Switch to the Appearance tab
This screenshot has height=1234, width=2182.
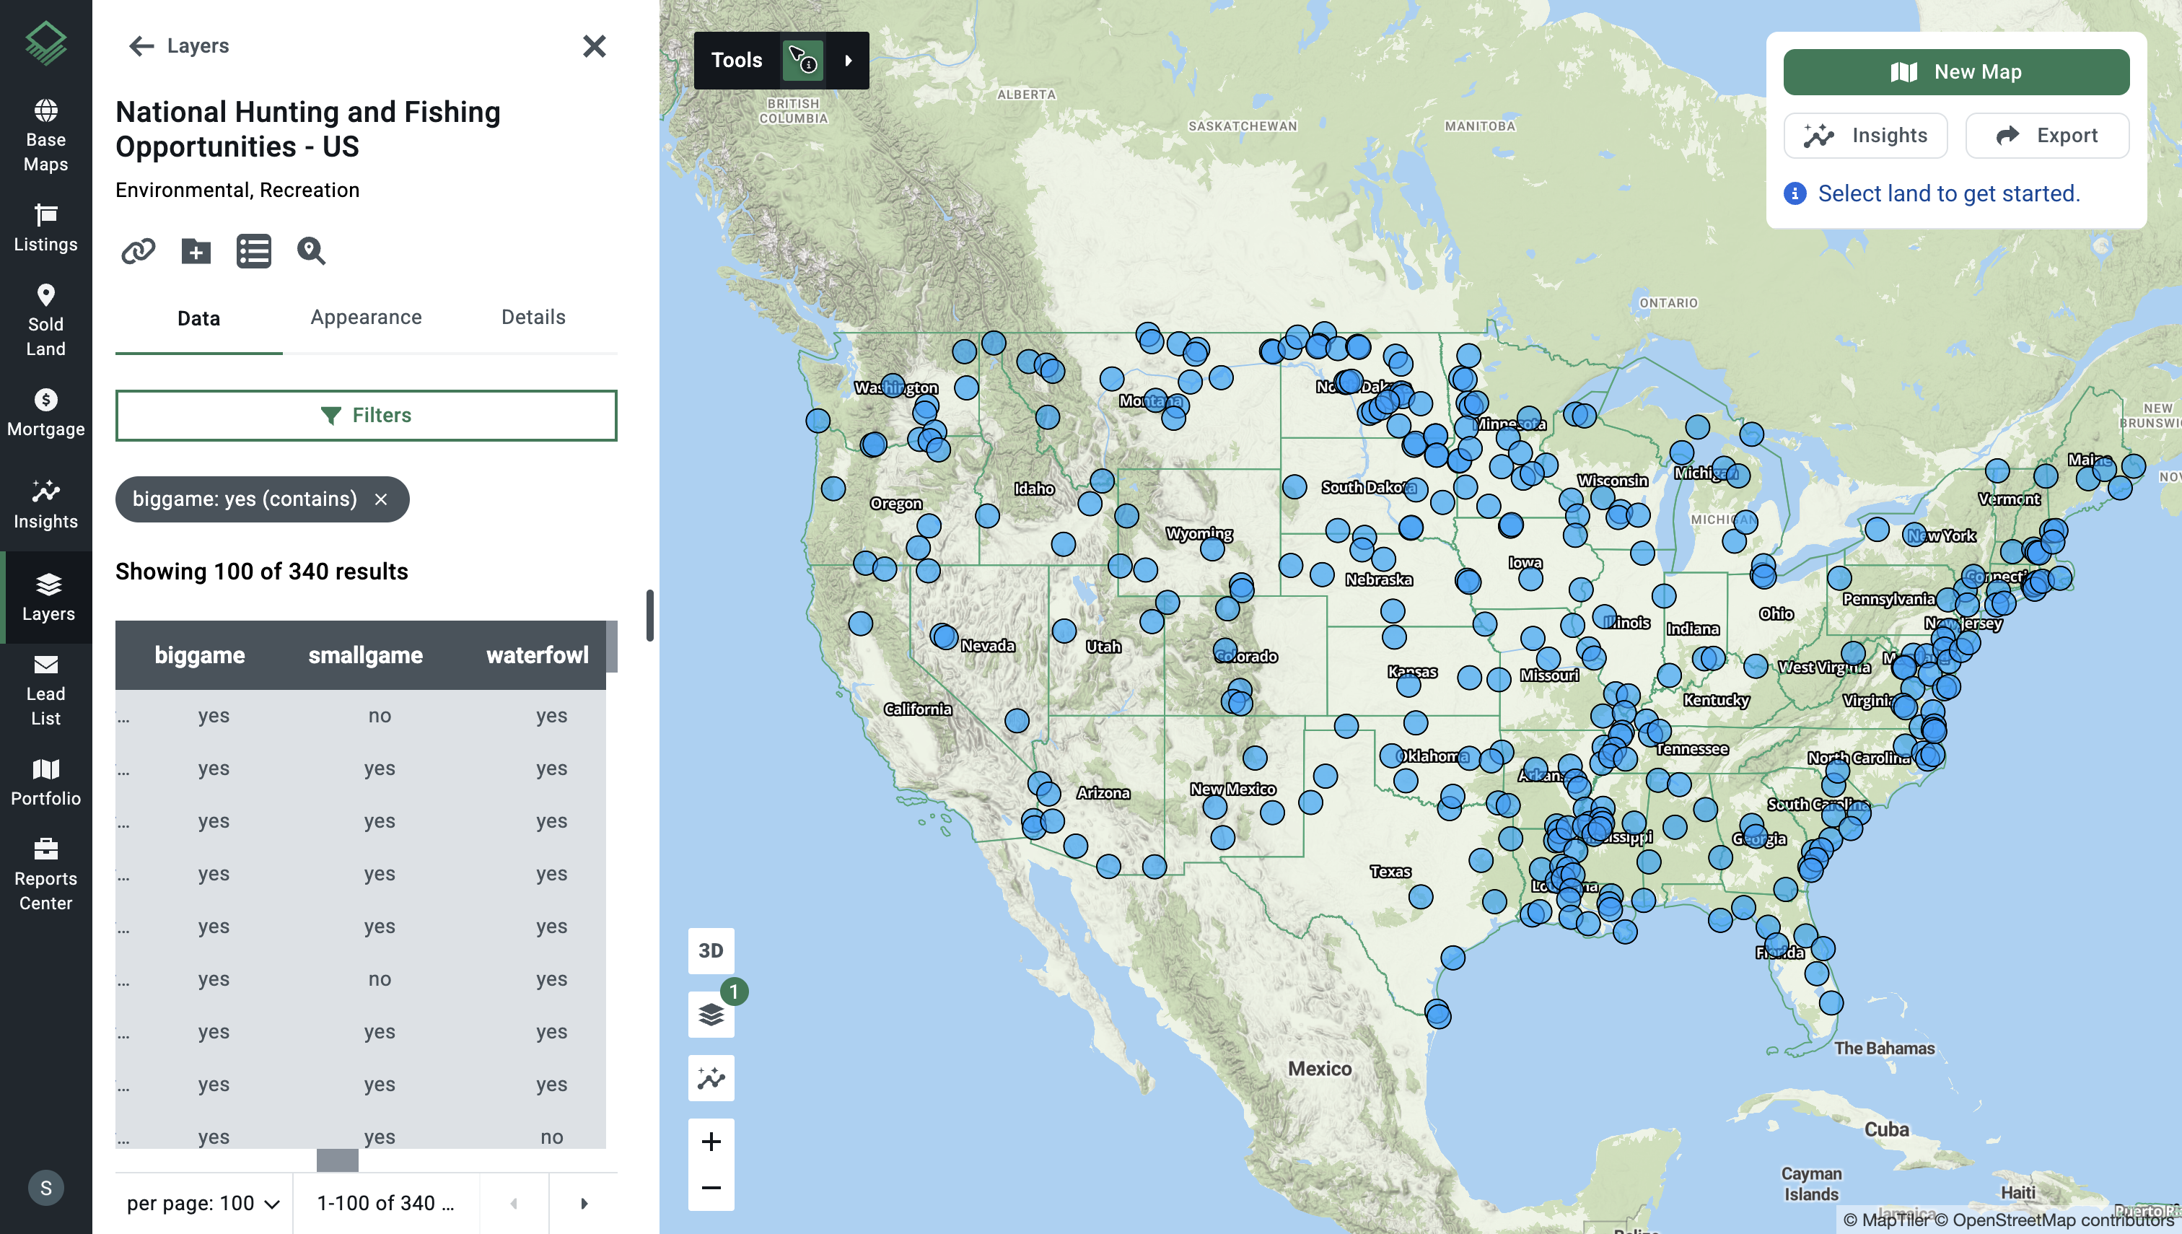(366, 317)
